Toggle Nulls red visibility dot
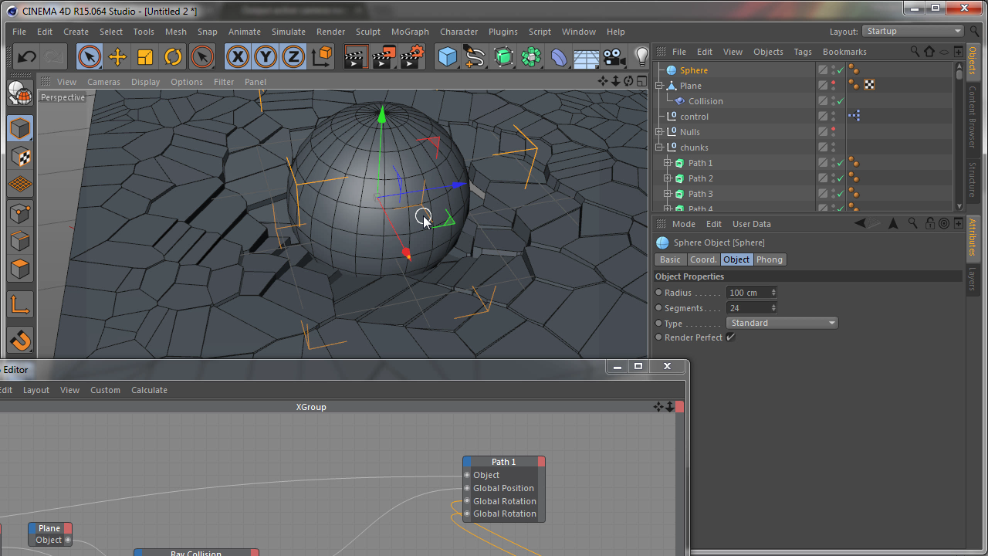Screen dimensions: 988x556 (833, 130)
